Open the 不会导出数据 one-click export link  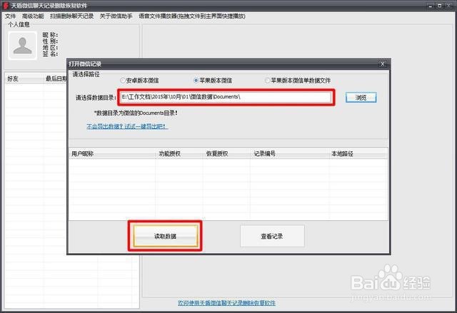(127, 126)
